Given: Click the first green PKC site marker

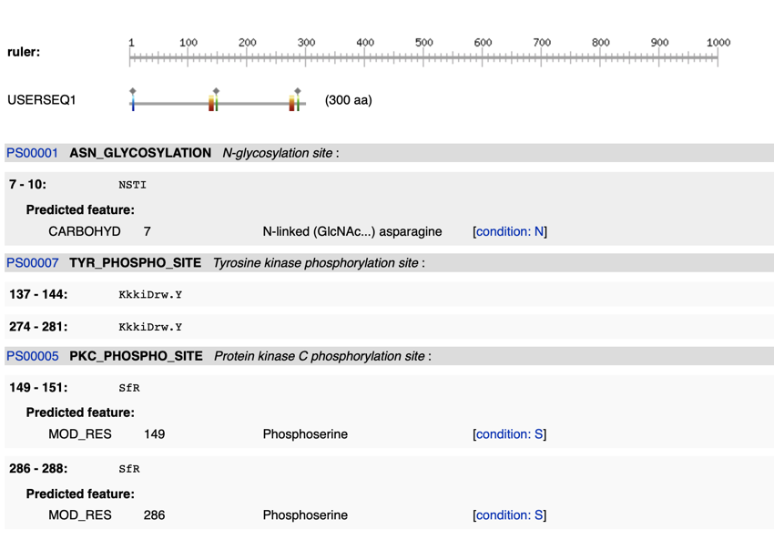Looking at the screenshot, I should coord(217,105).
